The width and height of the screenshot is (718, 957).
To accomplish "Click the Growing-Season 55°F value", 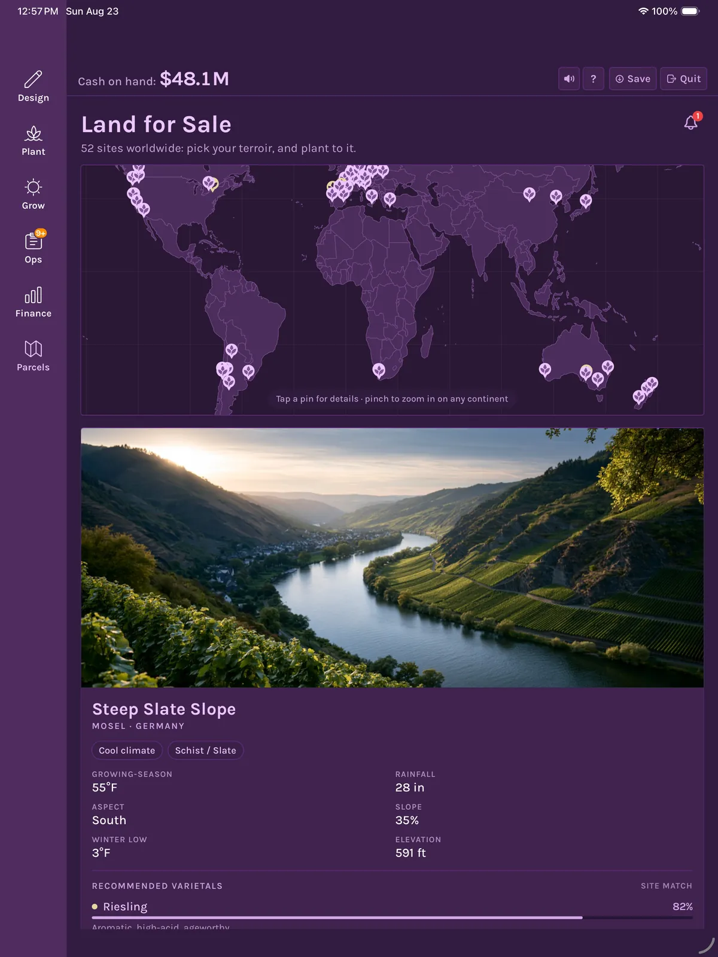I will click(x=105, y=788).
